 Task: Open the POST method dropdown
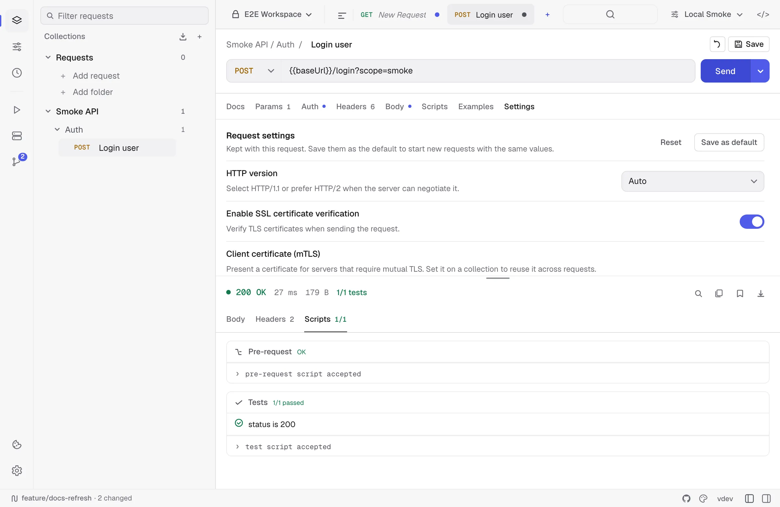tap(254, 71)
